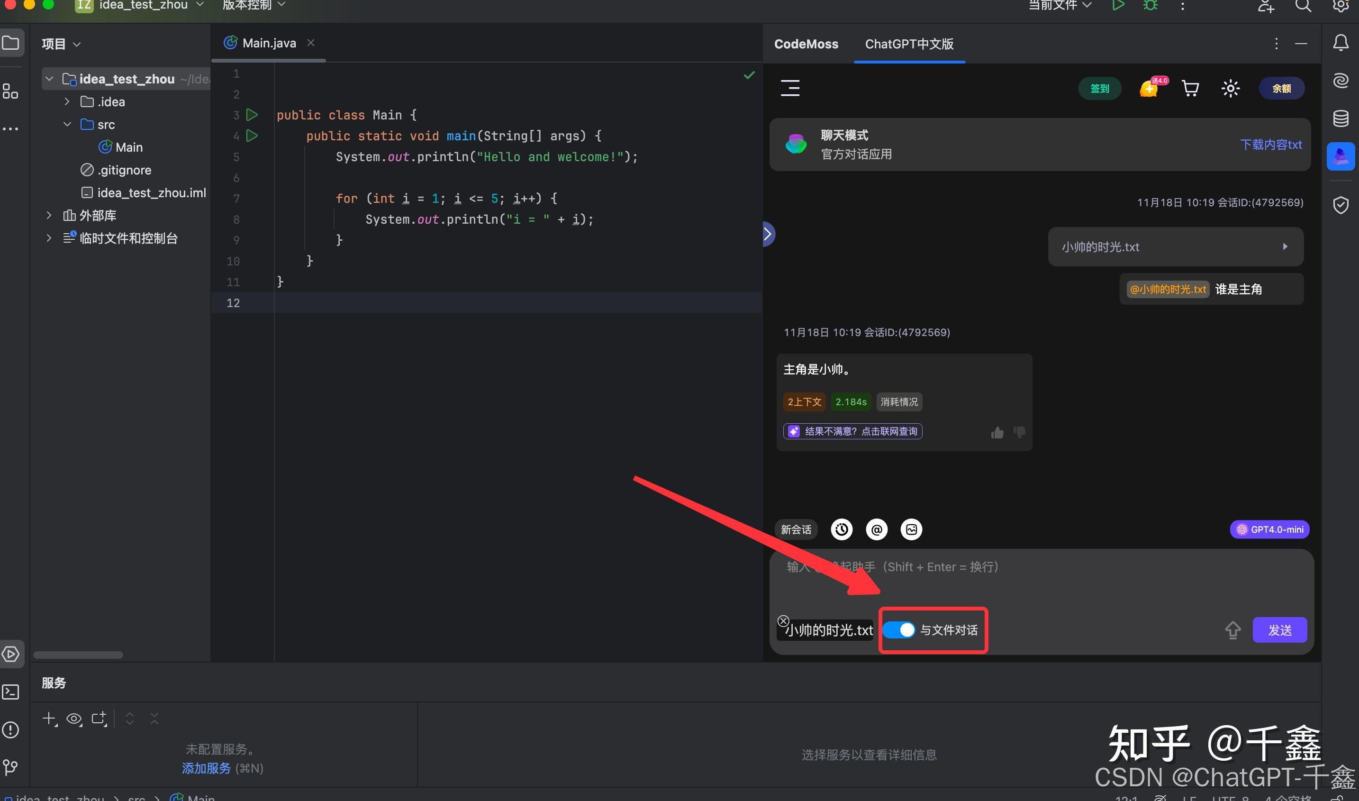
Task: Open the shopping cart in CodeMoss panel
Action: 1190,88
